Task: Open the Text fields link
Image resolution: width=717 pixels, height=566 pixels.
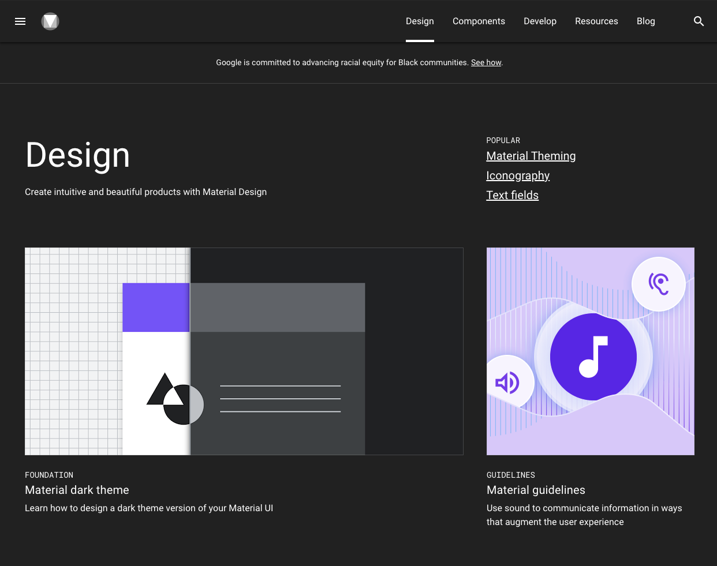Action: (x=513, y=195)
